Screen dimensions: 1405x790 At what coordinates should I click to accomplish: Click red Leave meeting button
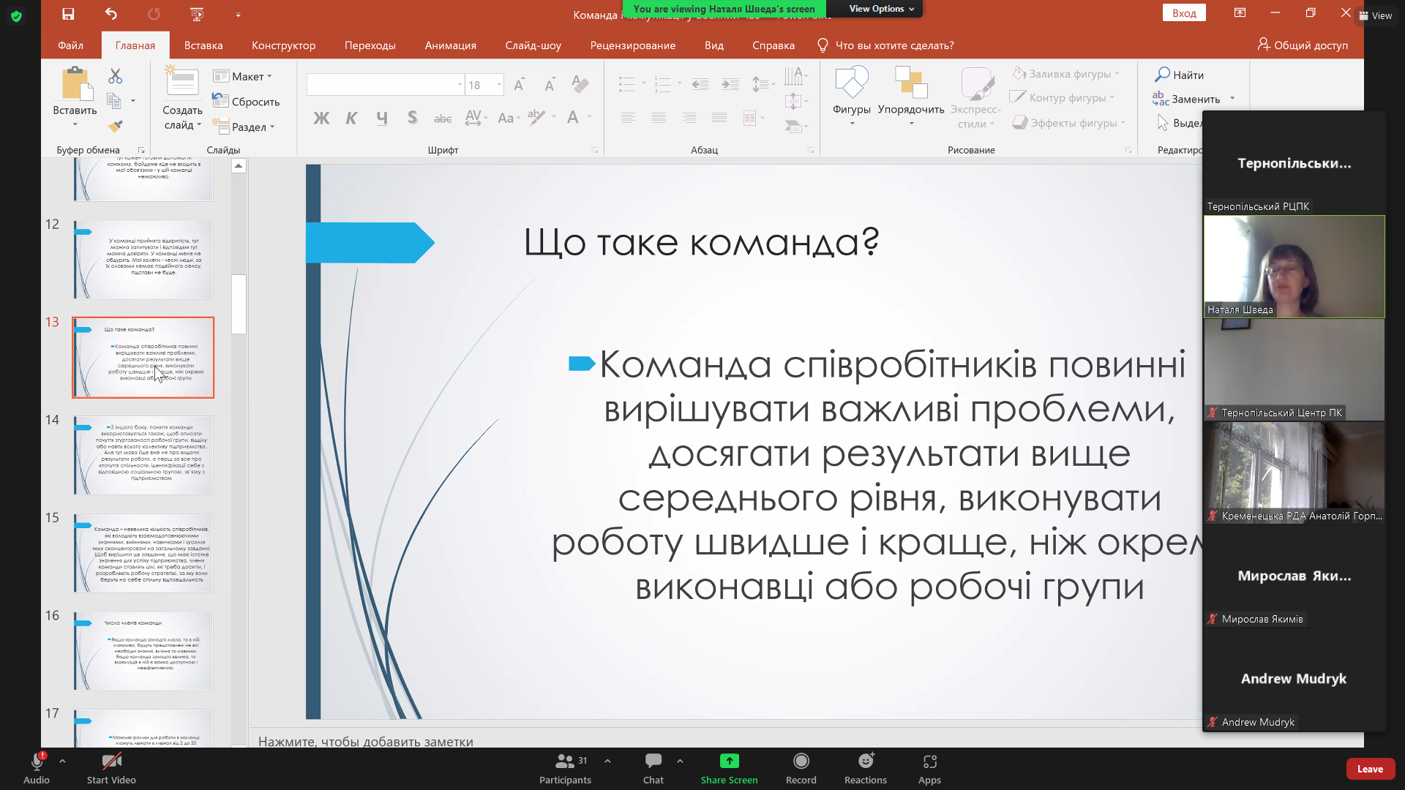[1370, 769]
